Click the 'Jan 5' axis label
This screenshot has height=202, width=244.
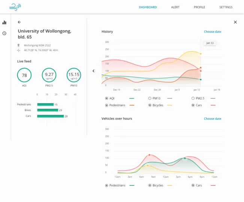tap(177, 90)
